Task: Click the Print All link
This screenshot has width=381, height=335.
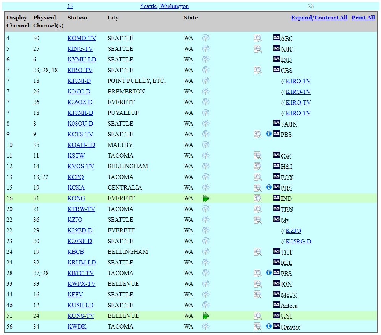Action: 363,18
